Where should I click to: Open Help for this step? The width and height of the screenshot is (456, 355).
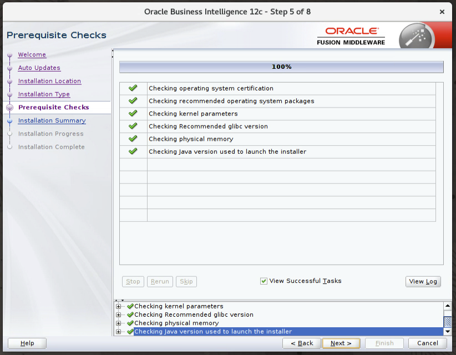(x=27, y=343)
